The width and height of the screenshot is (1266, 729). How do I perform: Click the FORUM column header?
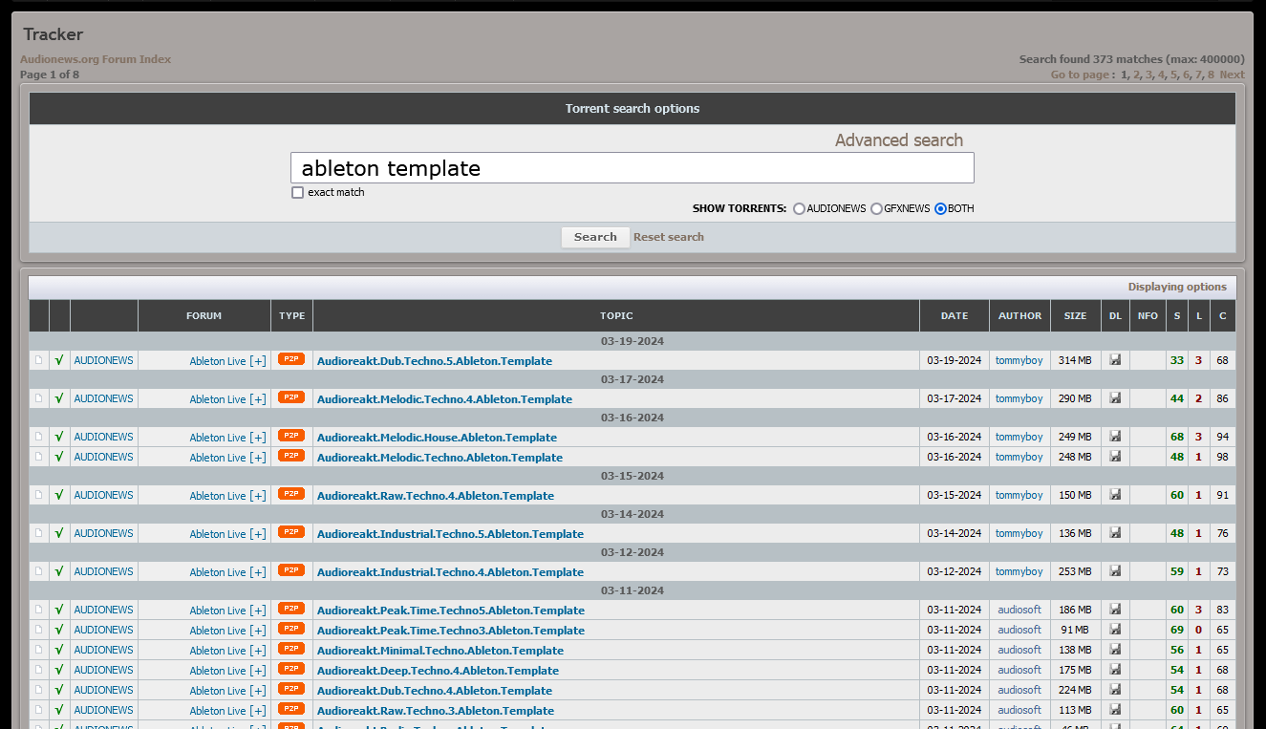pyautogui.click(x=204, y=316)
